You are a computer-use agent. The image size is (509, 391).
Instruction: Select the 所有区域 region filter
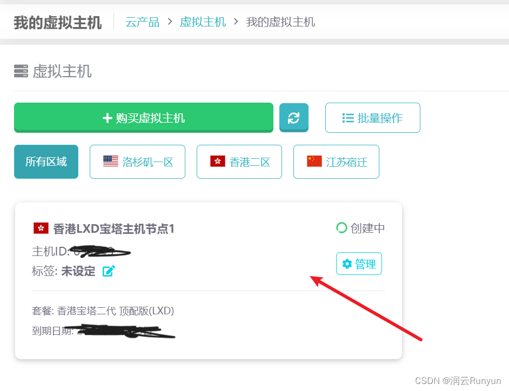46,161
